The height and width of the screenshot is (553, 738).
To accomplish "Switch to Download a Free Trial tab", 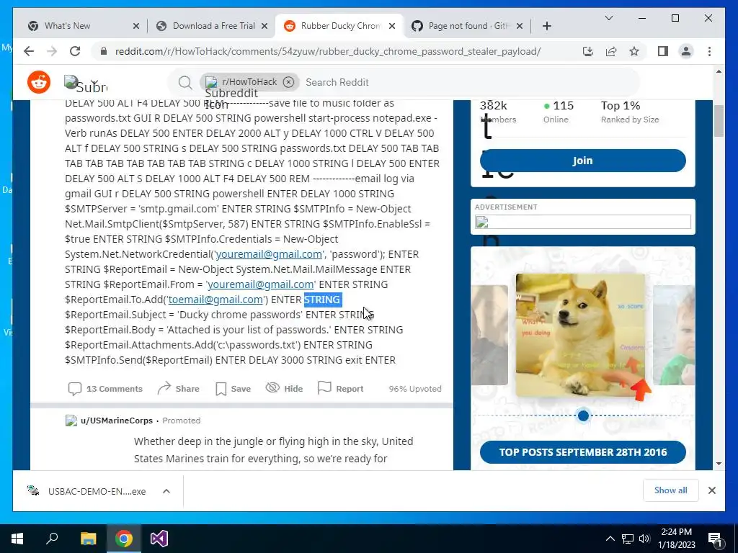I will 213,26.
